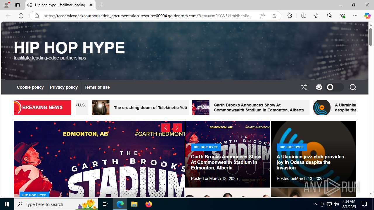Open the Favorites list icon

[316, 16]
